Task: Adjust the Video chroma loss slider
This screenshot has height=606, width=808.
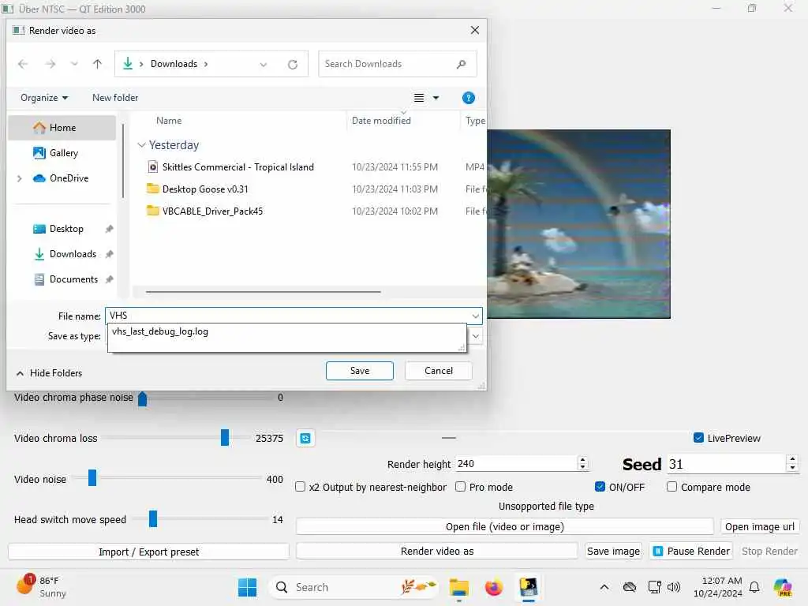Action: pyautogui.click(x=225, y=438)
